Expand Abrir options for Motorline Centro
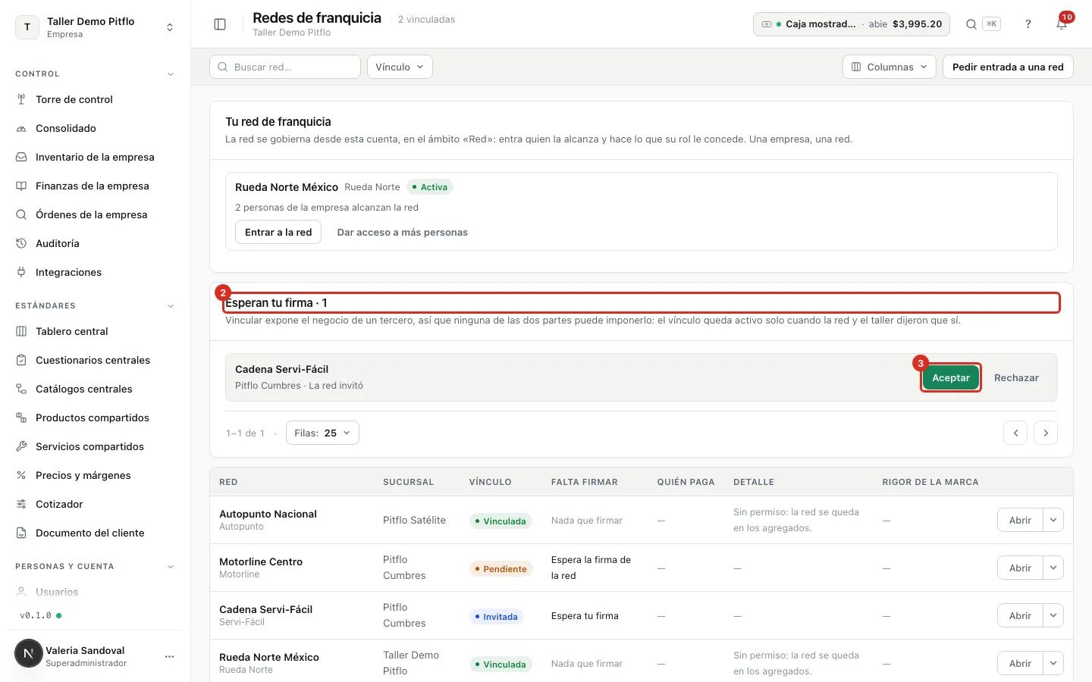The image size is (1092, 682). click(x=1053, y=568)
